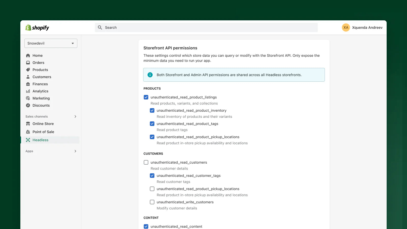Uncheck unauthenticated_read_product_listings checkbox
This screenshot has height=229, width=407.
pos(146,97)
